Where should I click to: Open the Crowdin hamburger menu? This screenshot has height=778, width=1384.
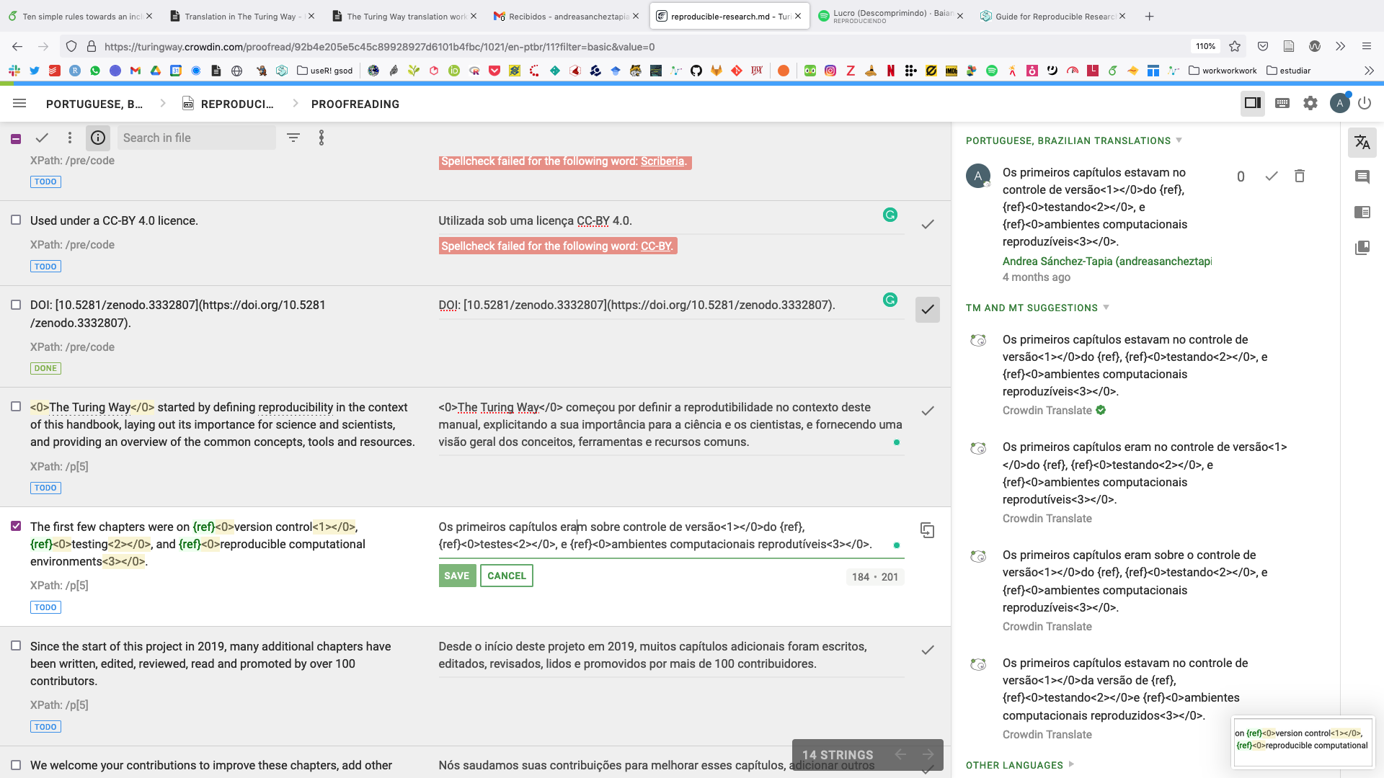point(19,104)
